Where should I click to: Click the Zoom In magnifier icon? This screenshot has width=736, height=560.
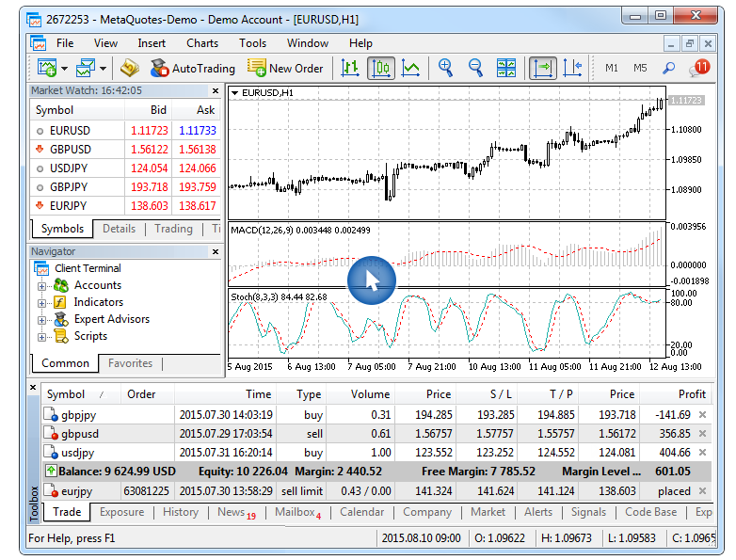coord(445,68)
